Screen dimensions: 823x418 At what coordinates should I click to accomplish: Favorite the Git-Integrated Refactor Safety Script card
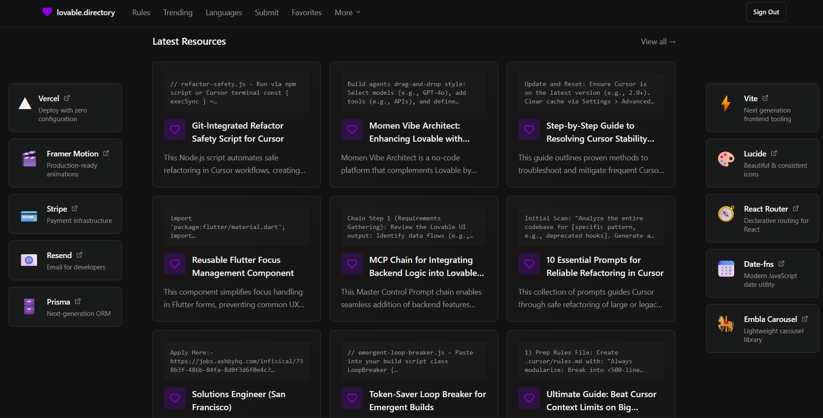175,129
